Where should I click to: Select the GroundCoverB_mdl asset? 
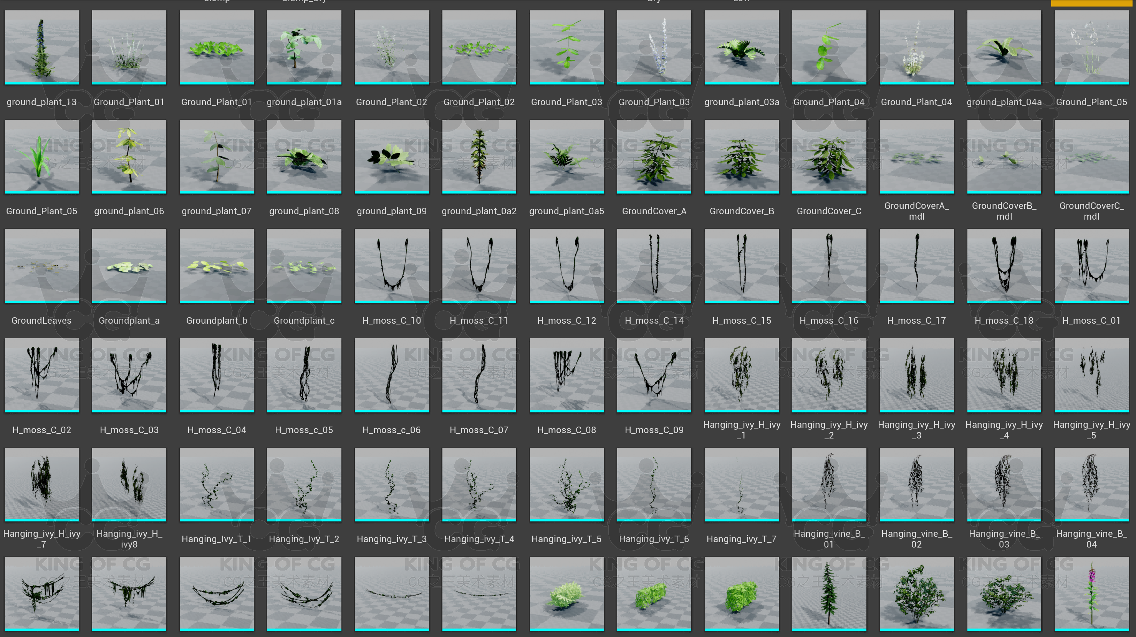click(x=1004, y=156)
